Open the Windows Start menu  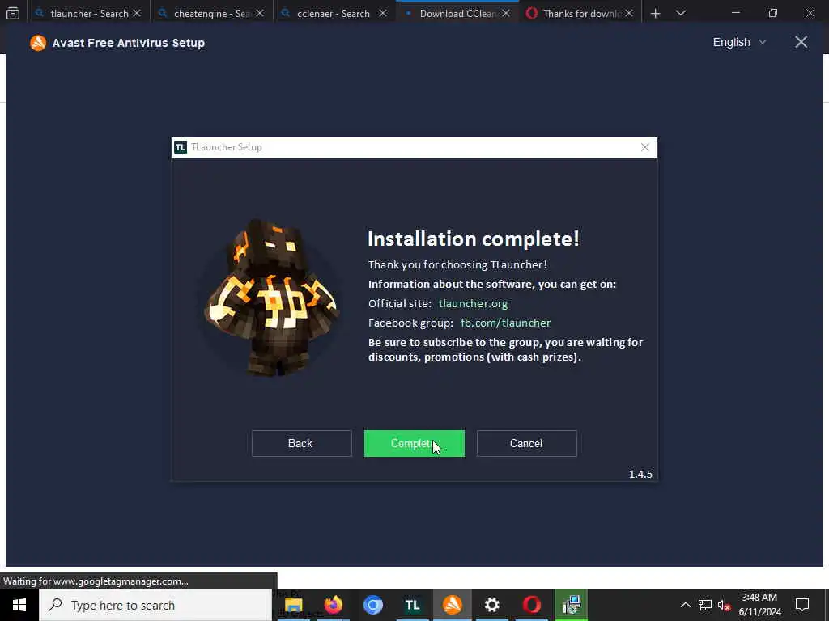click(19, 605)
